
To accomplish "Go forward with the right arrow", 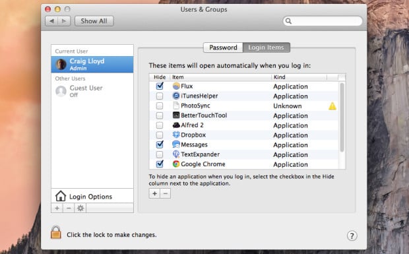I will point(64,21).
